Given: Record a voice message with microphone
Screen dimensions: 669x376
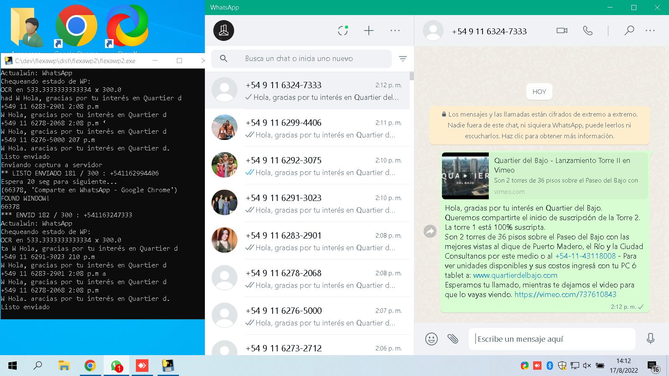Looking at the screenshot, I should coord(651,338).
